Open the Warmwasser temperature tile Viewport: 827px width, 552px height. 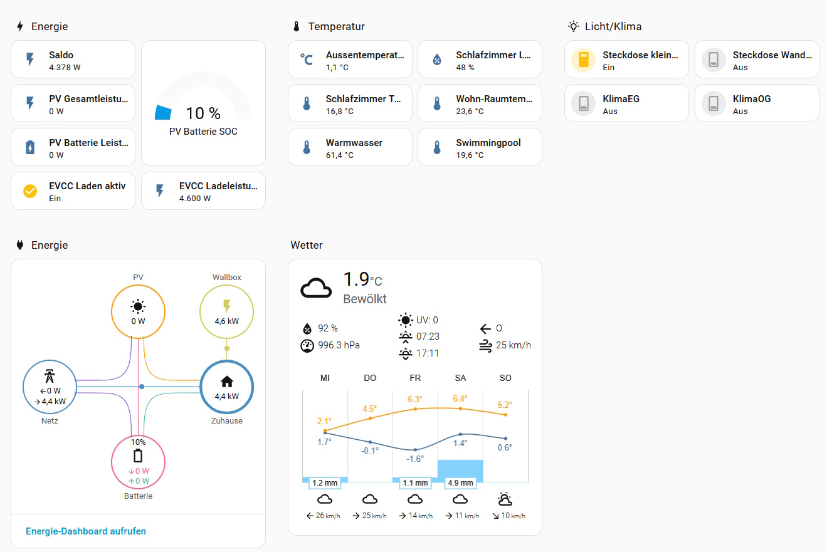350,147
